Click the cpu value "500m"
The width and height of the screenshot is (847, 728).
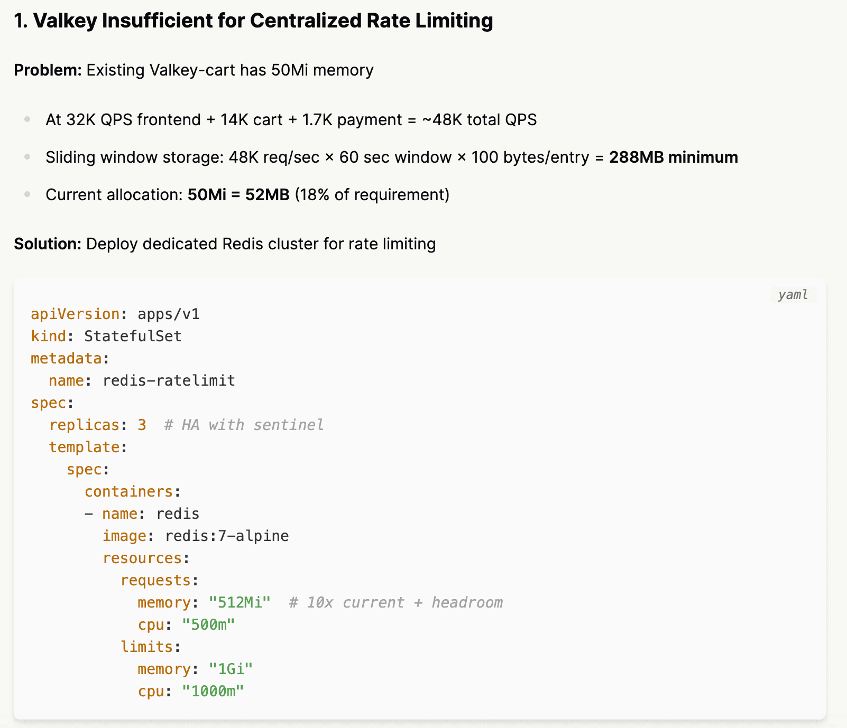(x=208, y=625)
